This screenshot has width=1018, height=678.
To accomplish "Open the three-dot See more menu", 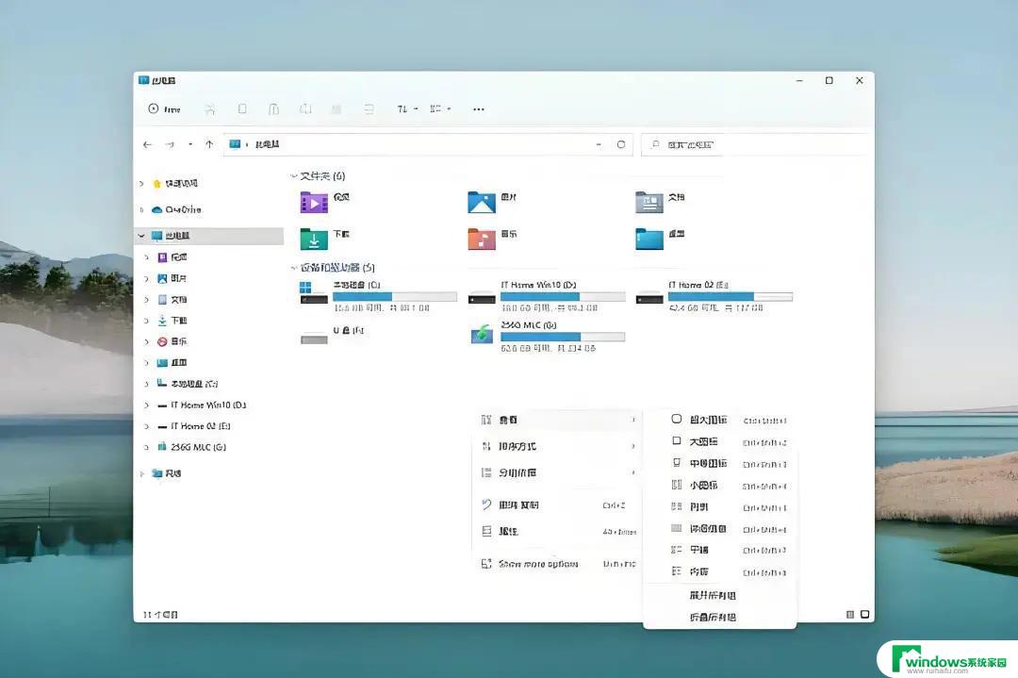I will 479,109.
